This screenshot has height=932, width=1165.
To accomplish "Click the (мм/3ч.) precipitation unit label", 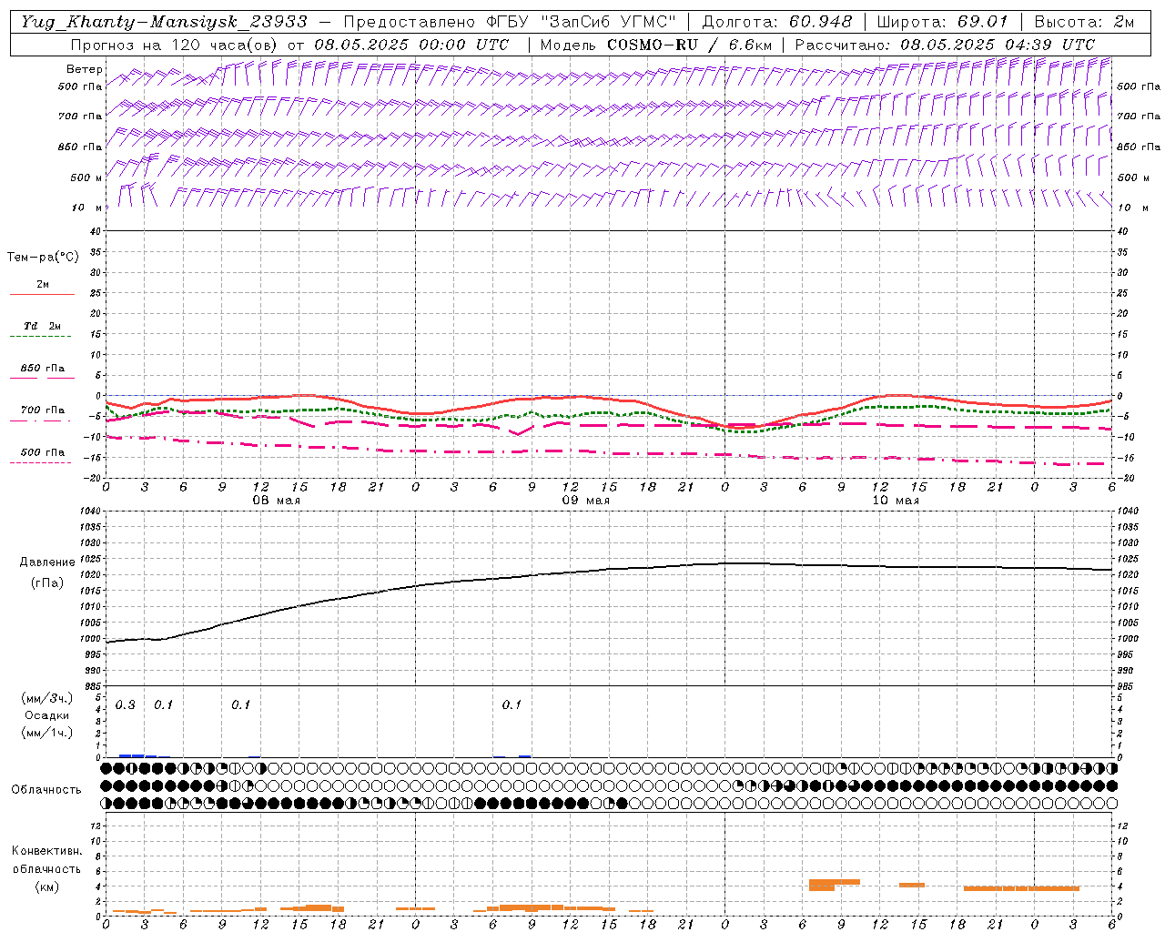I will point(46,698).
